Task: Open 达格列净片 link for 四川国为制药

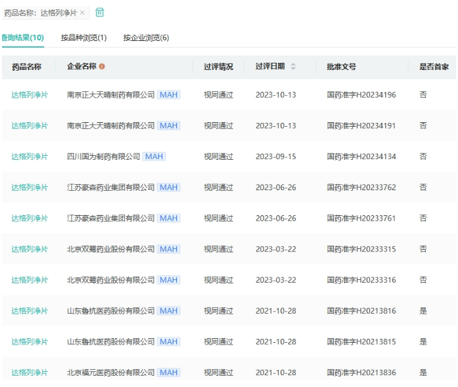Action: [30, 157]
